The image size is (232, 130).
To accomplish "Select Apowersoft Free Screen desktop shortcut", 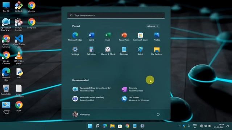I will (x=6, y=25).
